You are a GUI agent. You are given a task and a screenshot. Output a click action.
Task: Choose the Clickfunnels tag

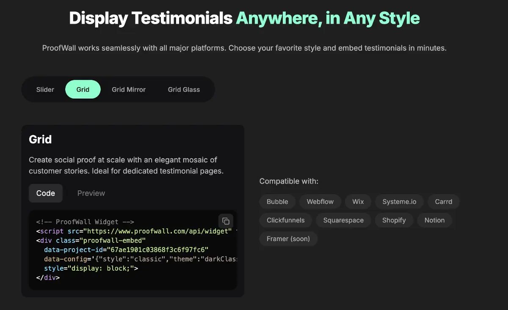(285, 220)
